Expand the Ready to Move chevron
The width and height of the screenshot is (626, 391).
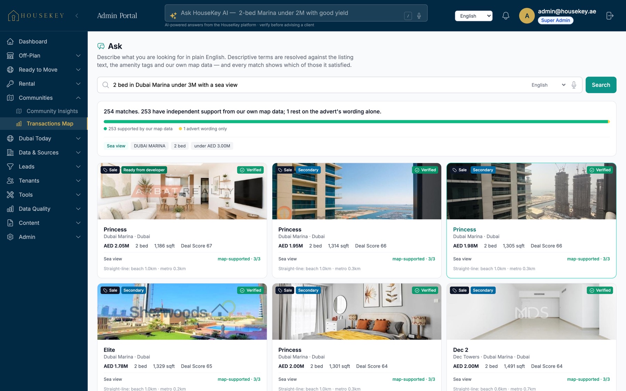[78, 70]
